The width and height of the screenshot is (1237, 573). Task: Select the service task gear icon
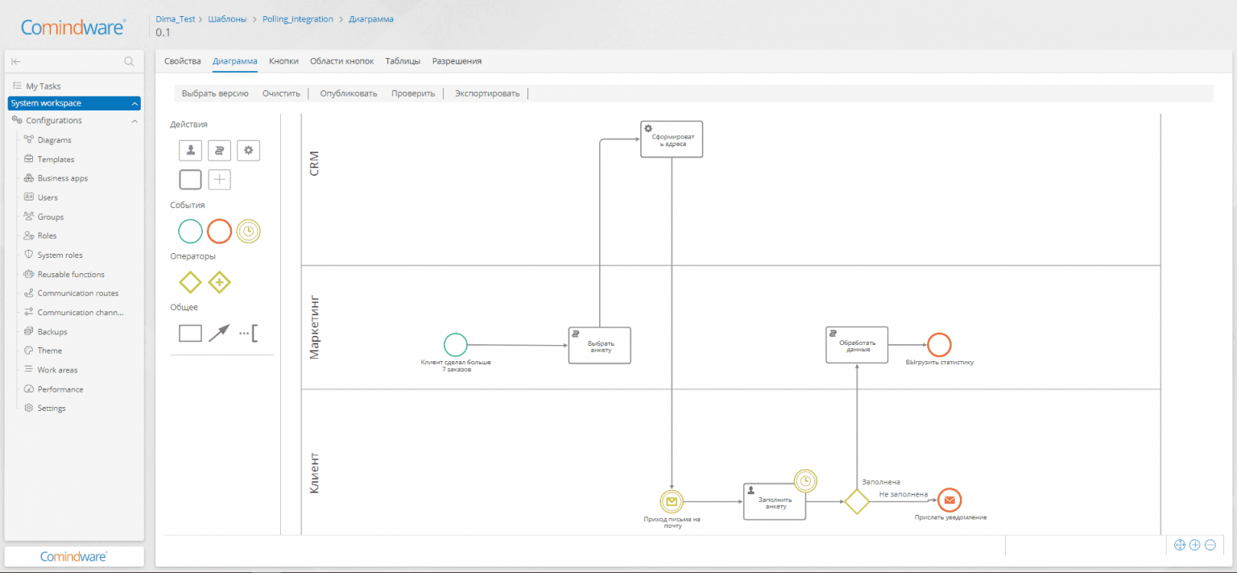pos(248,150)
